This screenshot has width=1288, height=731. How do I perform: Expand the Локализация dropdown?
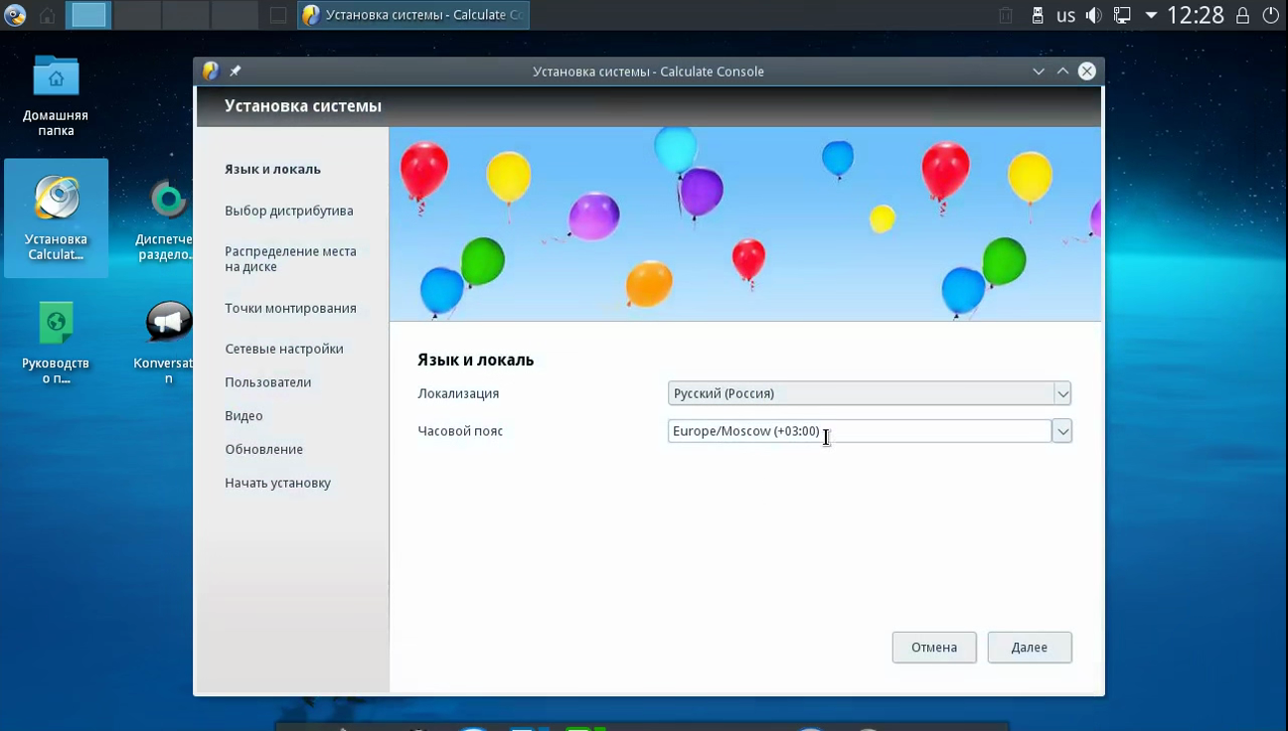1061,394
